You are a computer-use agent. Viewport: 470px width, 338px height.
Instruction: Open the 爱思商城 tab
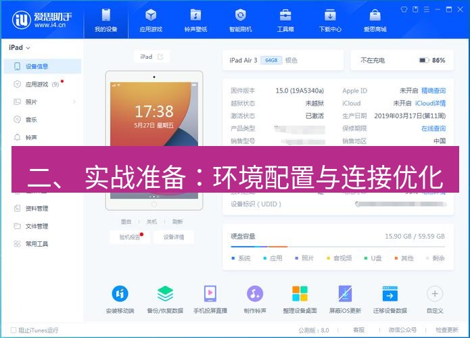tap(375, 20)
